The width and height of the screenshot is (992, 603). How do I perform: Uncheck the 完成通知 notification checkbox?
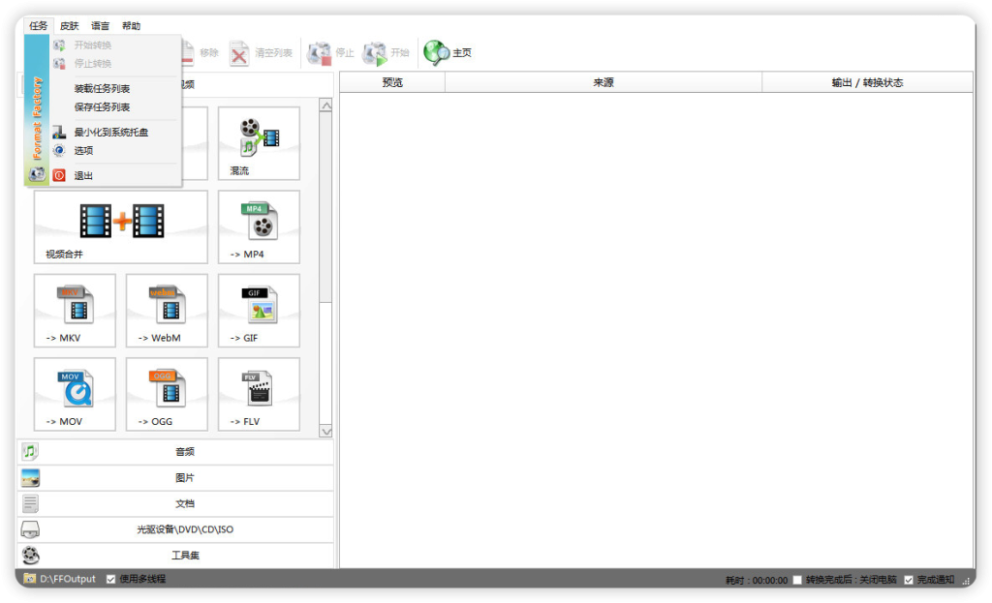[x=909, y=580]
